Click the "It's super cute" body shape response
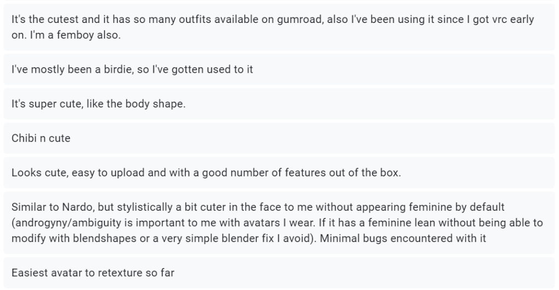559x290 pixels. pos(98,104)
